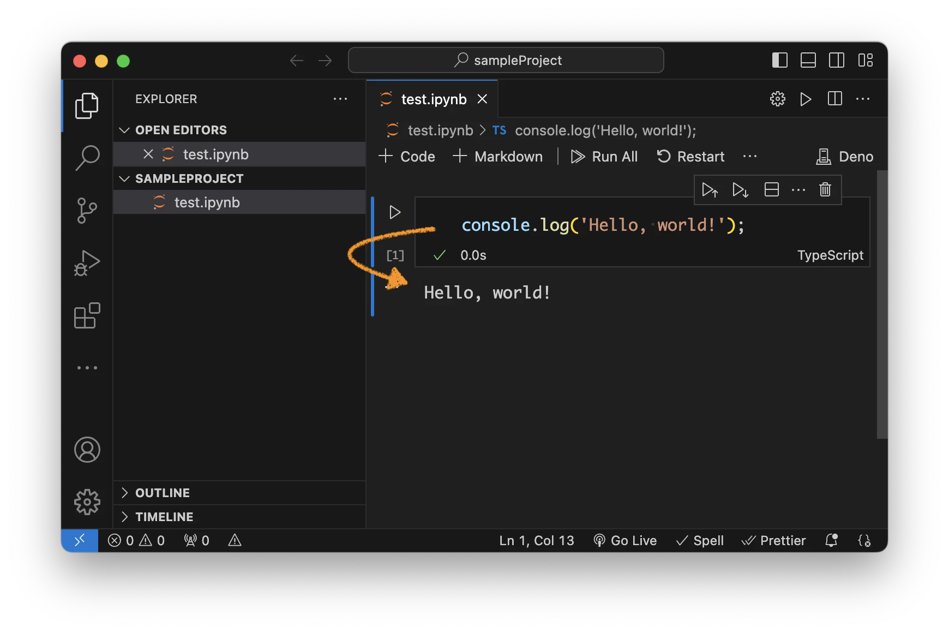949x633 pixels.
Task: Click the Split Cell icon
Action: click(771, 189)
